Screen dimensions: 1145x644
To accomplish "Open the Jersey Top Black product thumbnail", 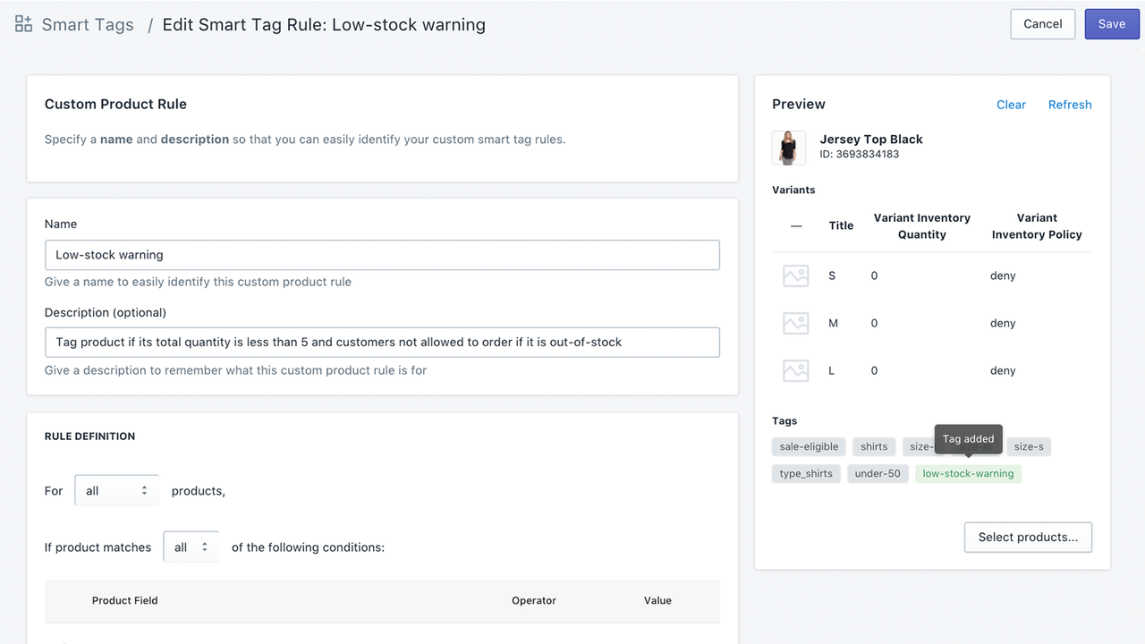I will [x=789, y=148].
